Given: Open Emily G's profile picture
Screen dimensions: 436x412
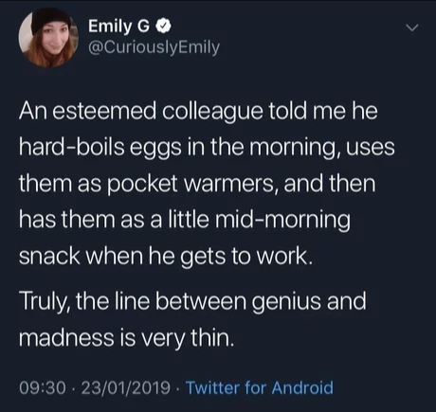Looking at the screenshot, I should point(48,37).
